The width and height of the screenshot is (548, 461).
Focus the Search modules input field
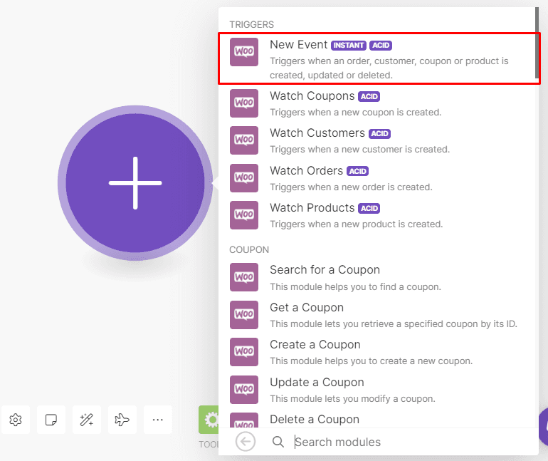click(x=412, y=442)
